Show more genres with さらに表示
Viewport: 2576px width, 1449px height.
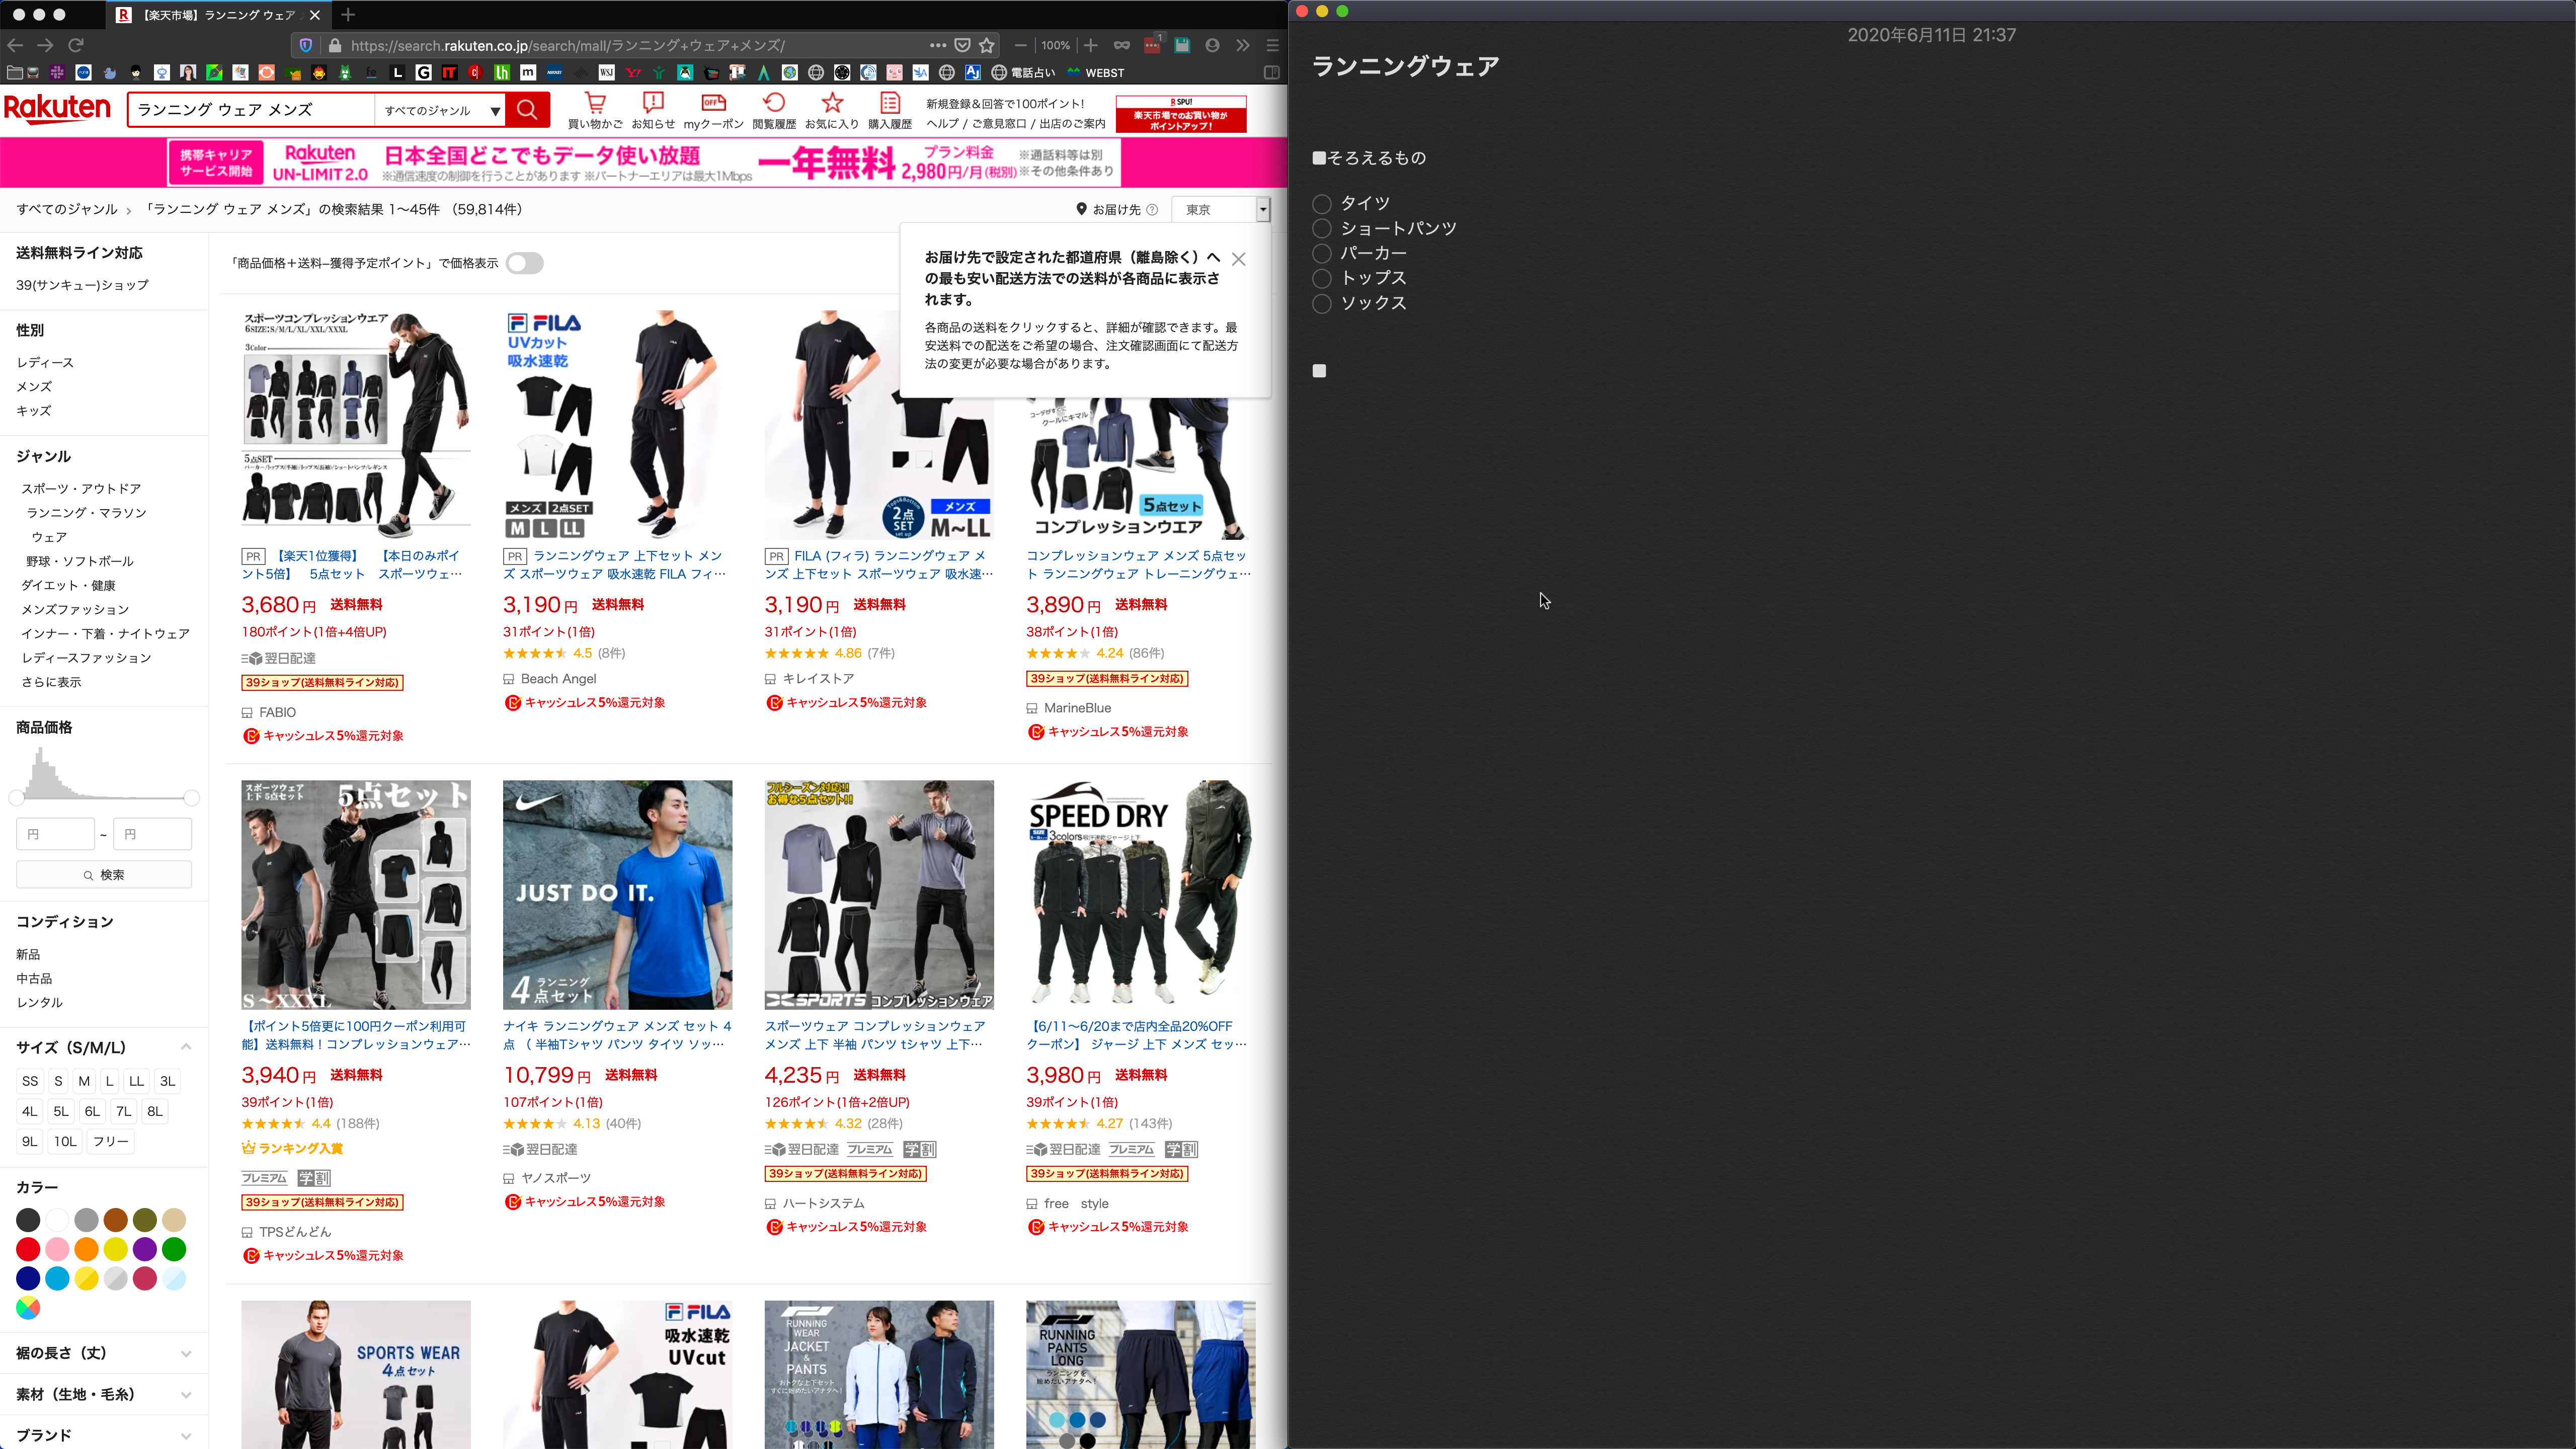(51, 682)
